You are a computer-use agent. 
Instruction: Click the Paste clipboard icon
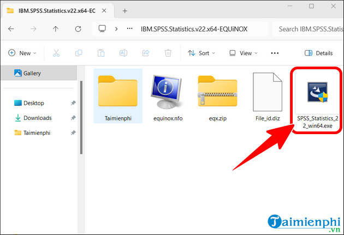(x=101, y=53)
